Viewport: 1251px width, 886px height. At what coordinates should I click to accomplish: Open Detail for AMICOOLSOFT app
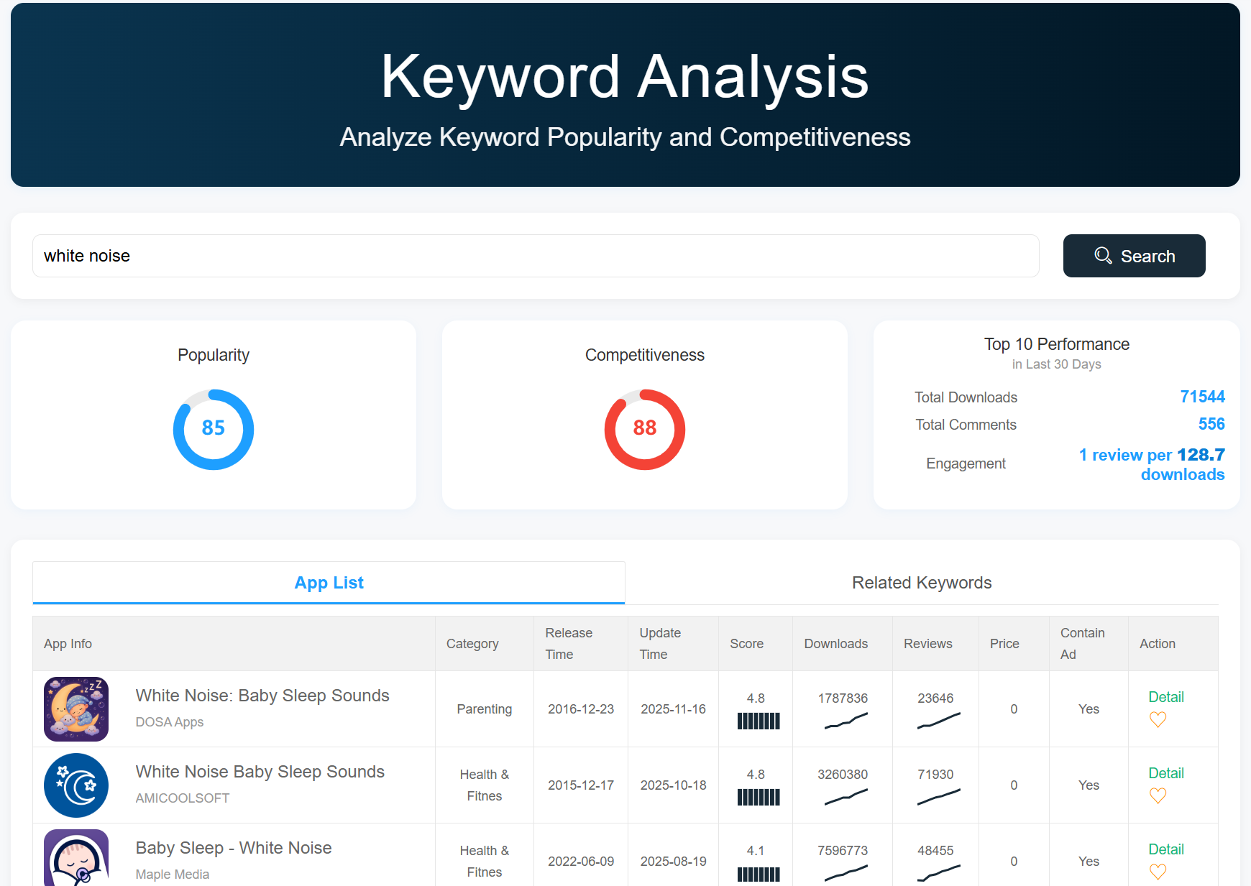click(1165, 773)
